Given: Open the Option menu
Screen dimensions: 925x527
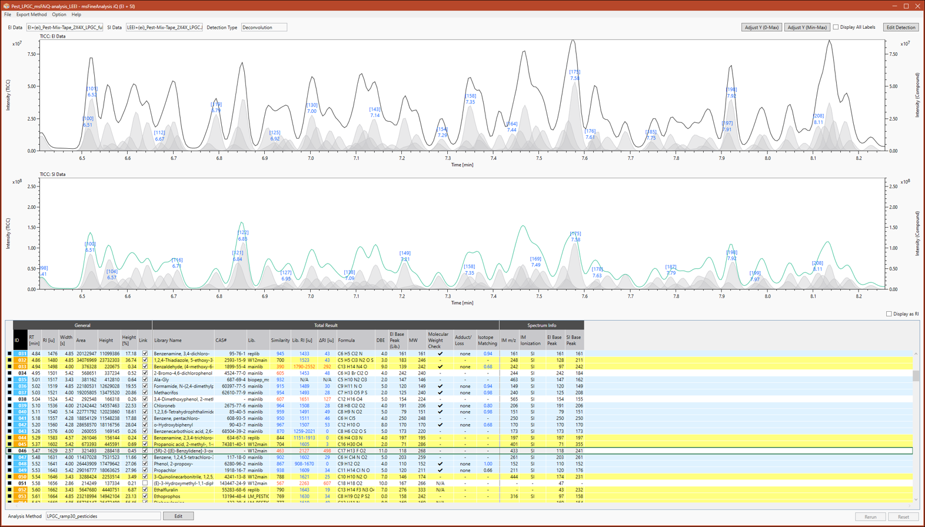Looking at the screenshot, I should tap(59, 15).
